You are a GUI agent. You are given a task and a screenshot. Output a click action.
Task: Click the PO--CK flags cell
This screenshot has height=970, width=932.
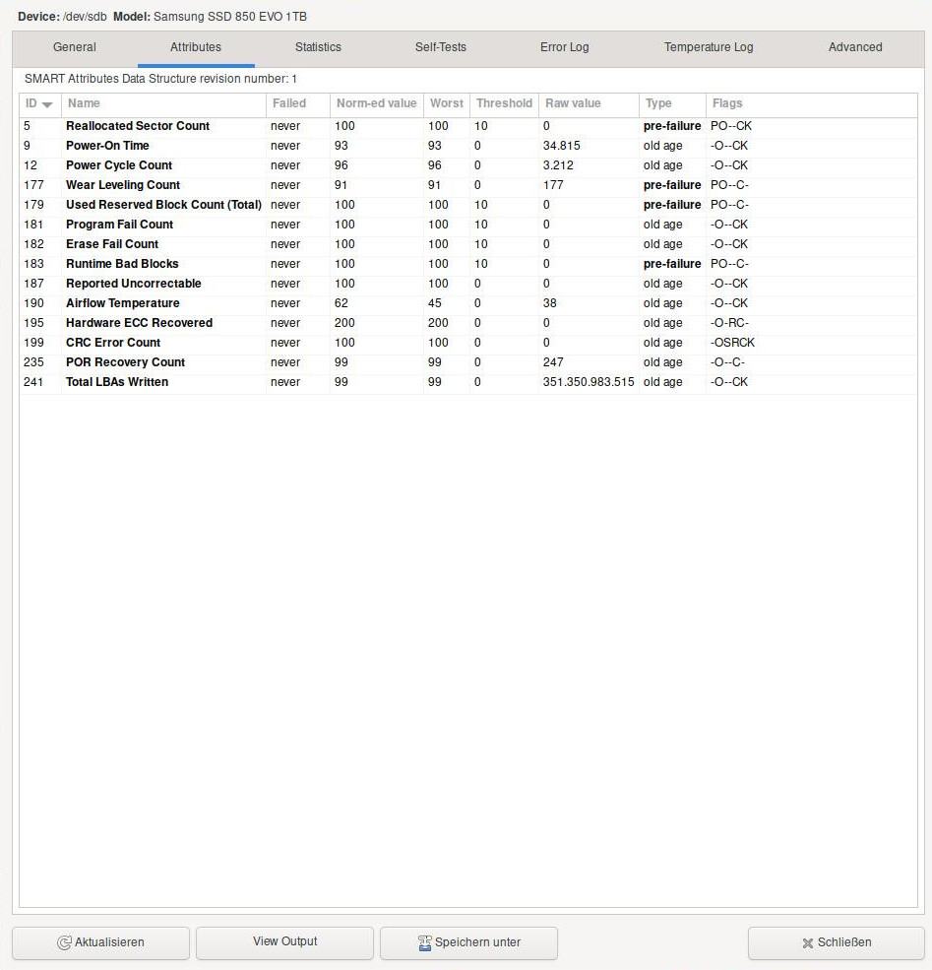[x=731, y=126]
